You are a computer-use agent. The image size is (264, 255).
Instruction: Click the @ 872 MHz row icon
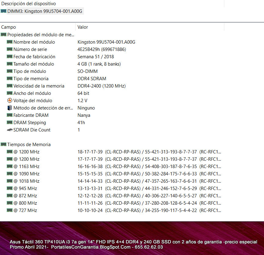point(9,196)
